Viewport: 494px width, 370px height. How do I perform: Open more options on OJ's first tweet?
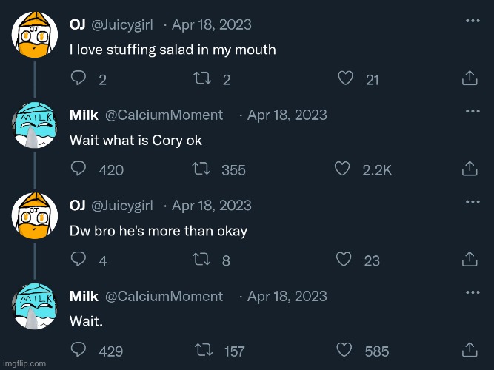472,21
